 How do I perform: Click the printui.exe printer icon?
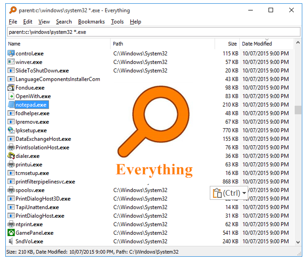(x=11, y=164)
